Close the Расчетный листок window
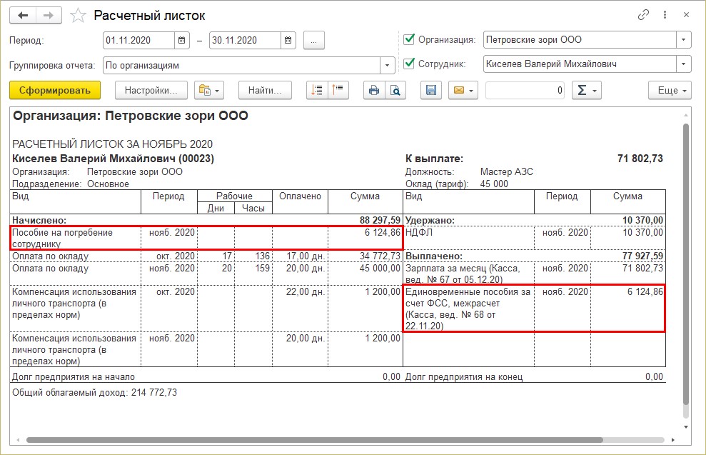The width and height of the screenshot is (706, 455). tap(686, 15)
